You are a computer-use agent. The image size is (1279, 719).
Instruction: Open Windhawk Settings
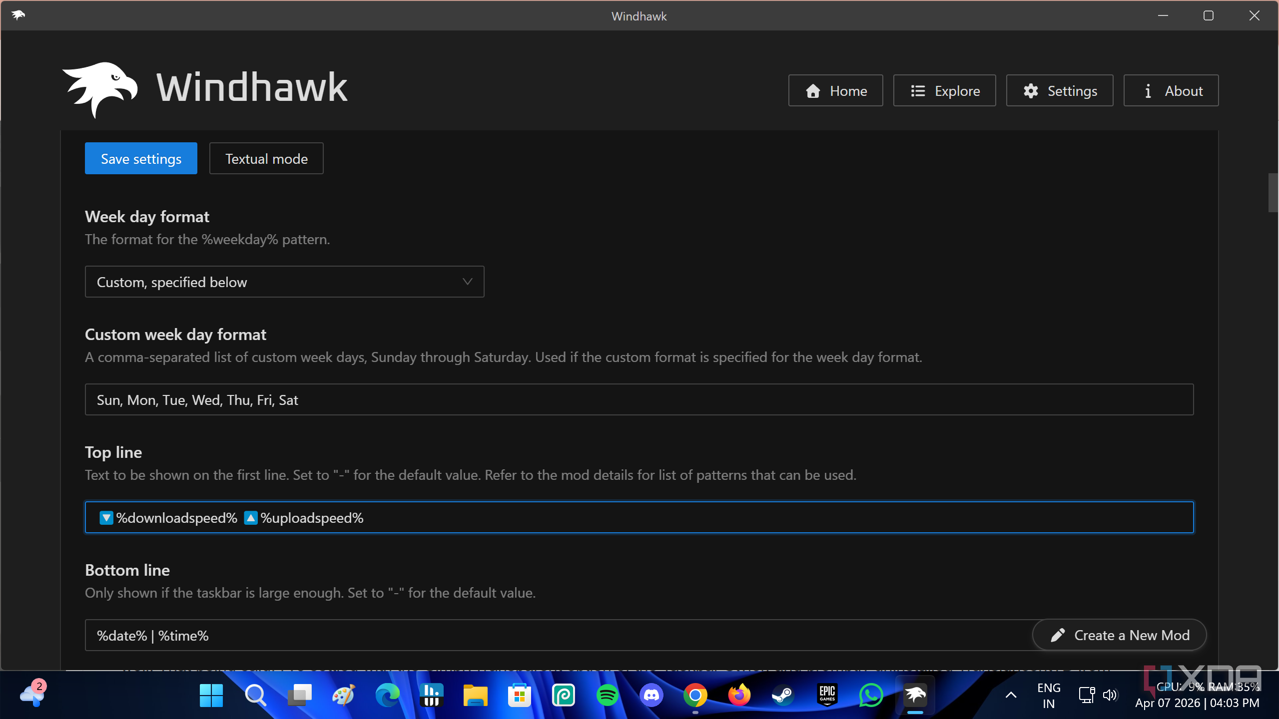tap(1060, 90)
